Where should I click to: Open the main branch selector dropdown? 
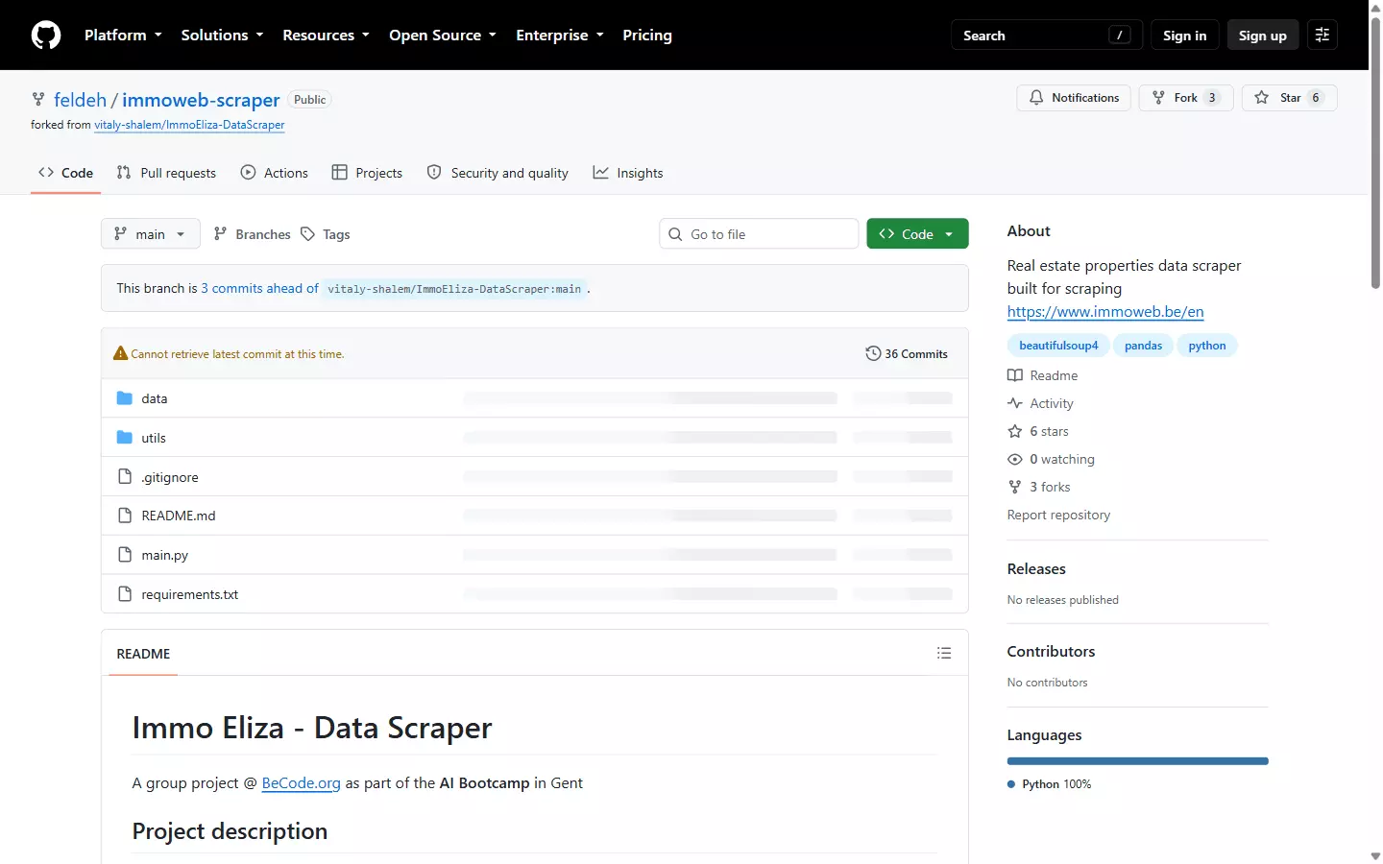coord(150,234)
